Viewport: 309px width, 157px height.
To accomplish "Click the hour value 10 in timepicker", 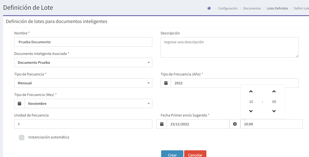I will tap(251, 102).
